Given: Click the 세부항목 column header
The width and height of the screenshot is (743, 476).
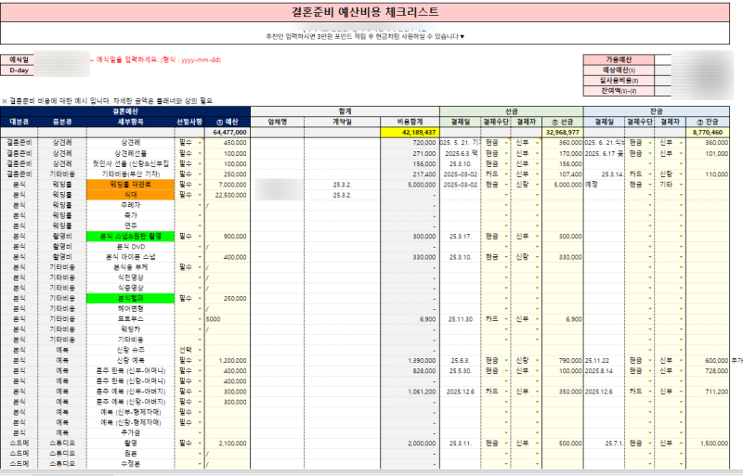Looking at the screenshot, I should (130, 122).
